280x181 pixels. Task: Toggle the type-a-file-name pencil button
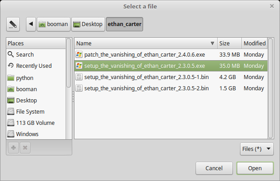[13, 24]
